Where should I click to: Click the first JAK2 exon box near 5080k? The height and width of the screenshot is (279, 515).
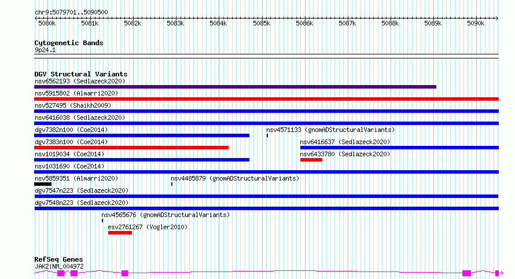[61, 273]
